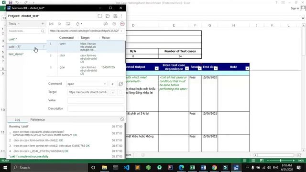Screen dimensions: 306x172
Task: Click Sign in in Excel
Action: (295, 8)
